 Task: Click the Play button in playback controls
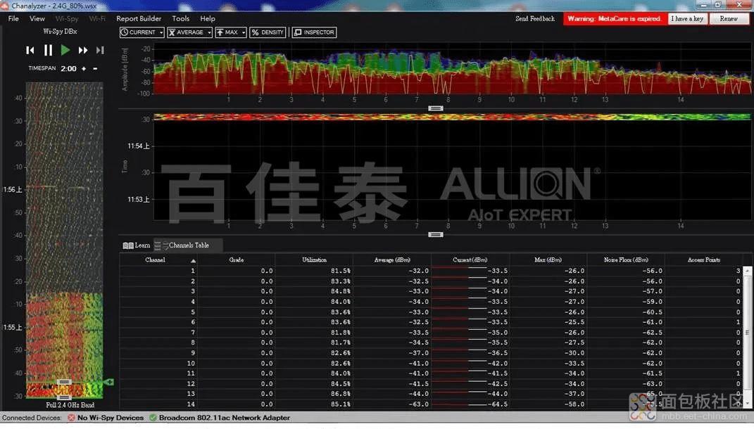click(65, 50)
